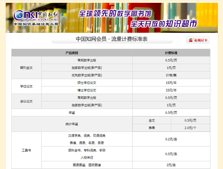The image size is (223, 169).
Task: Click the 工具书 category cell
Action: click(x=27, y=150)
